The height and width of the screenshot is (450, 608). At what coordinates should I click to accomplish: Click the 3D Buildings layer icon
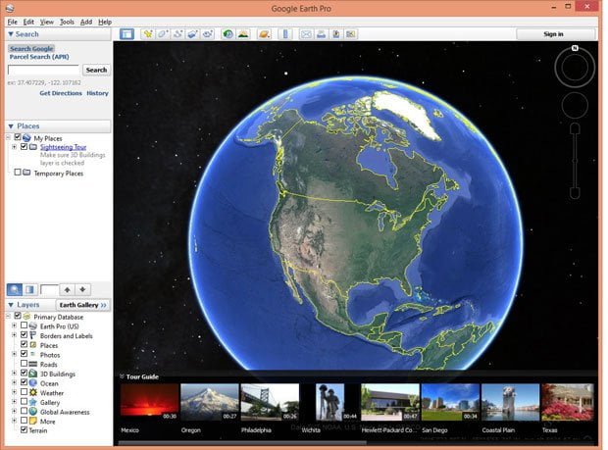pos(33,374)
